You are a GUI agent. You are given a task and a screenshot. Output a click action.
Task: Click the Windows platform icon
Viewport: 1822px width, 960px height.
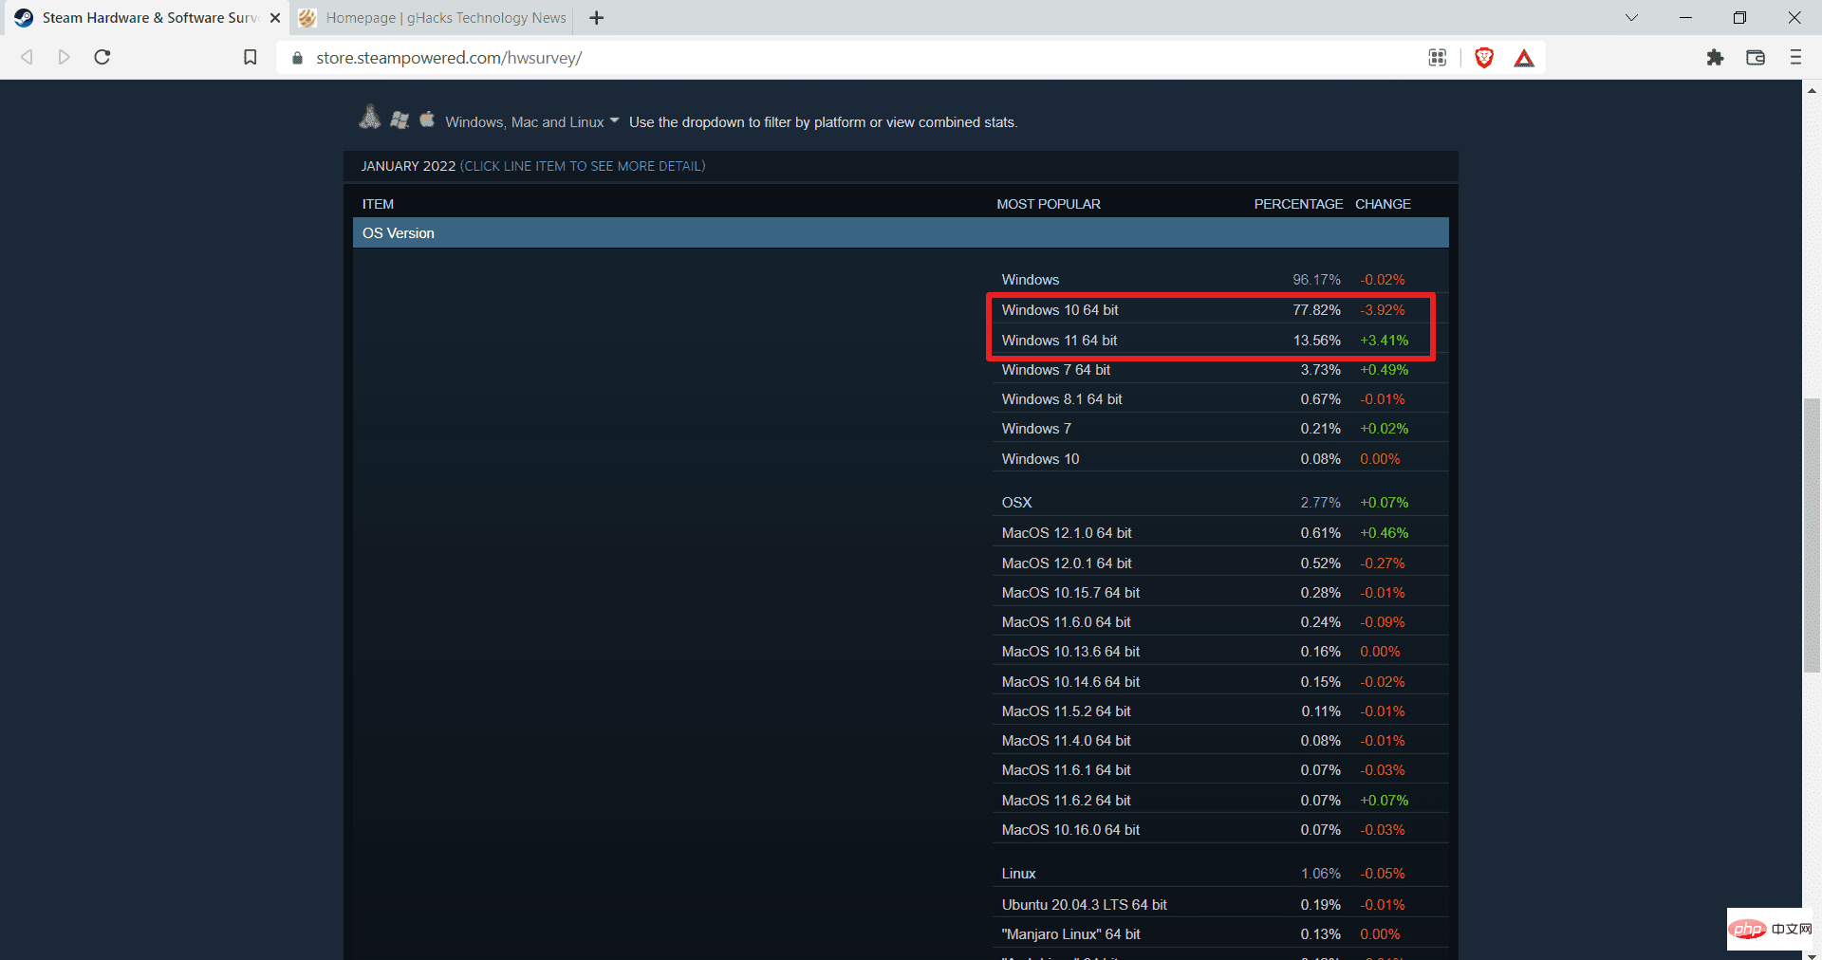400,120
